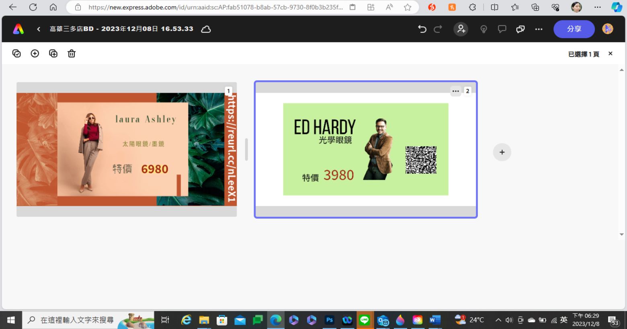Viewport: 627px width, 329px height.
Task: Open browser settings and more menu
Action: (x=598, y=7)
